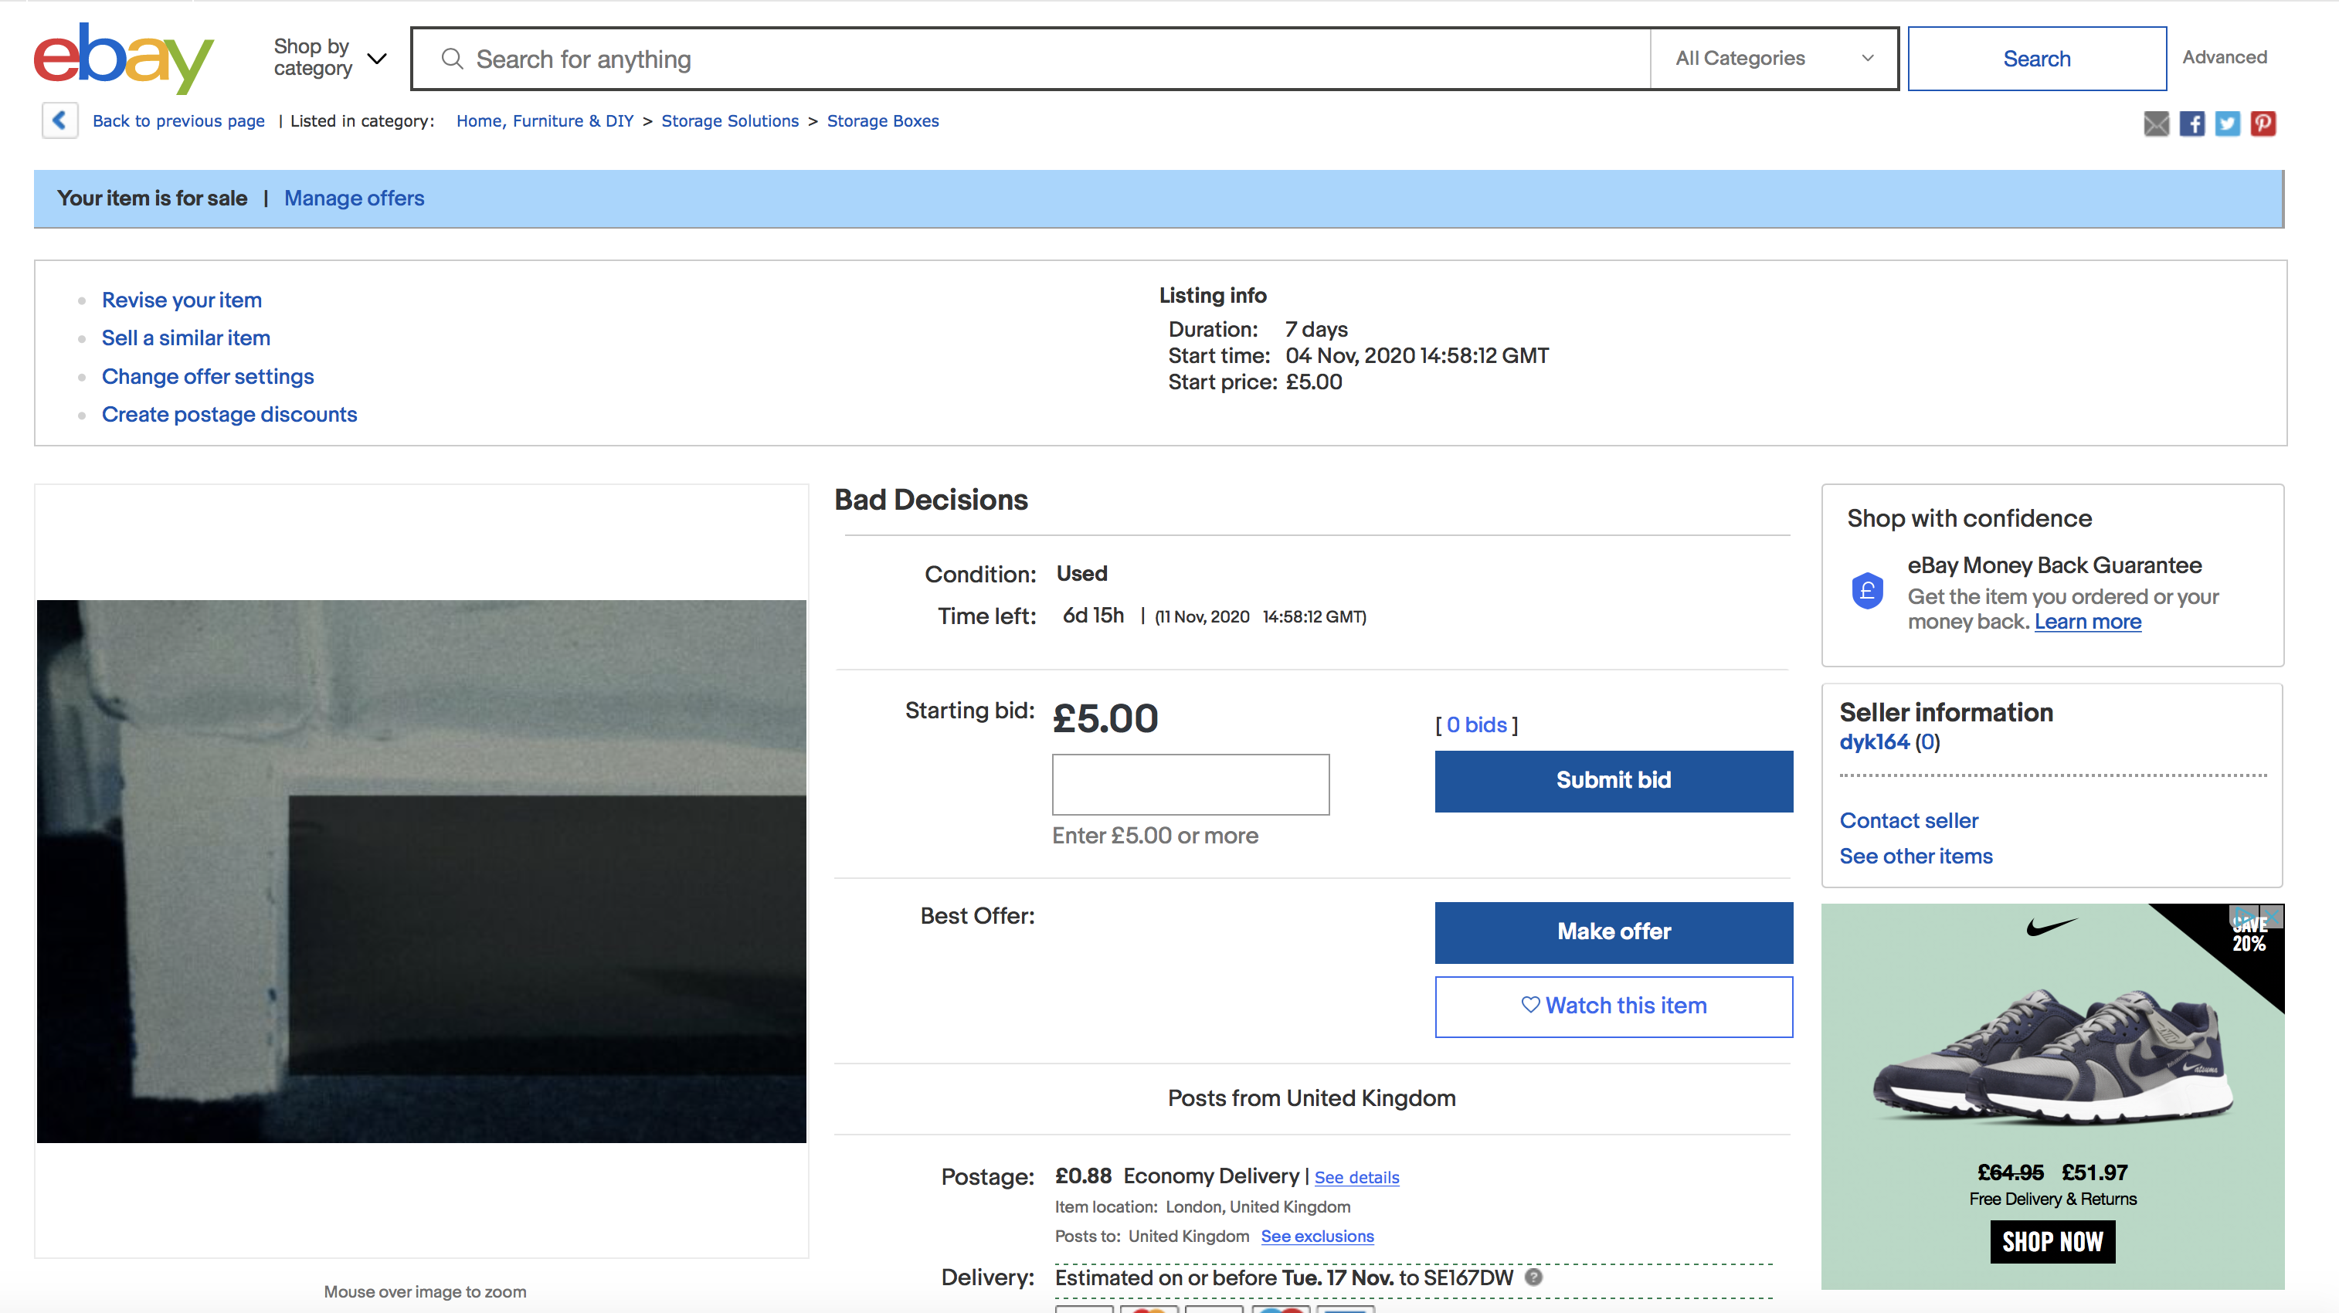Viewport: 2339px width, 1313px height.
Task: Open Storage Solutions breadcrumb category
Action: pos(730,120)
